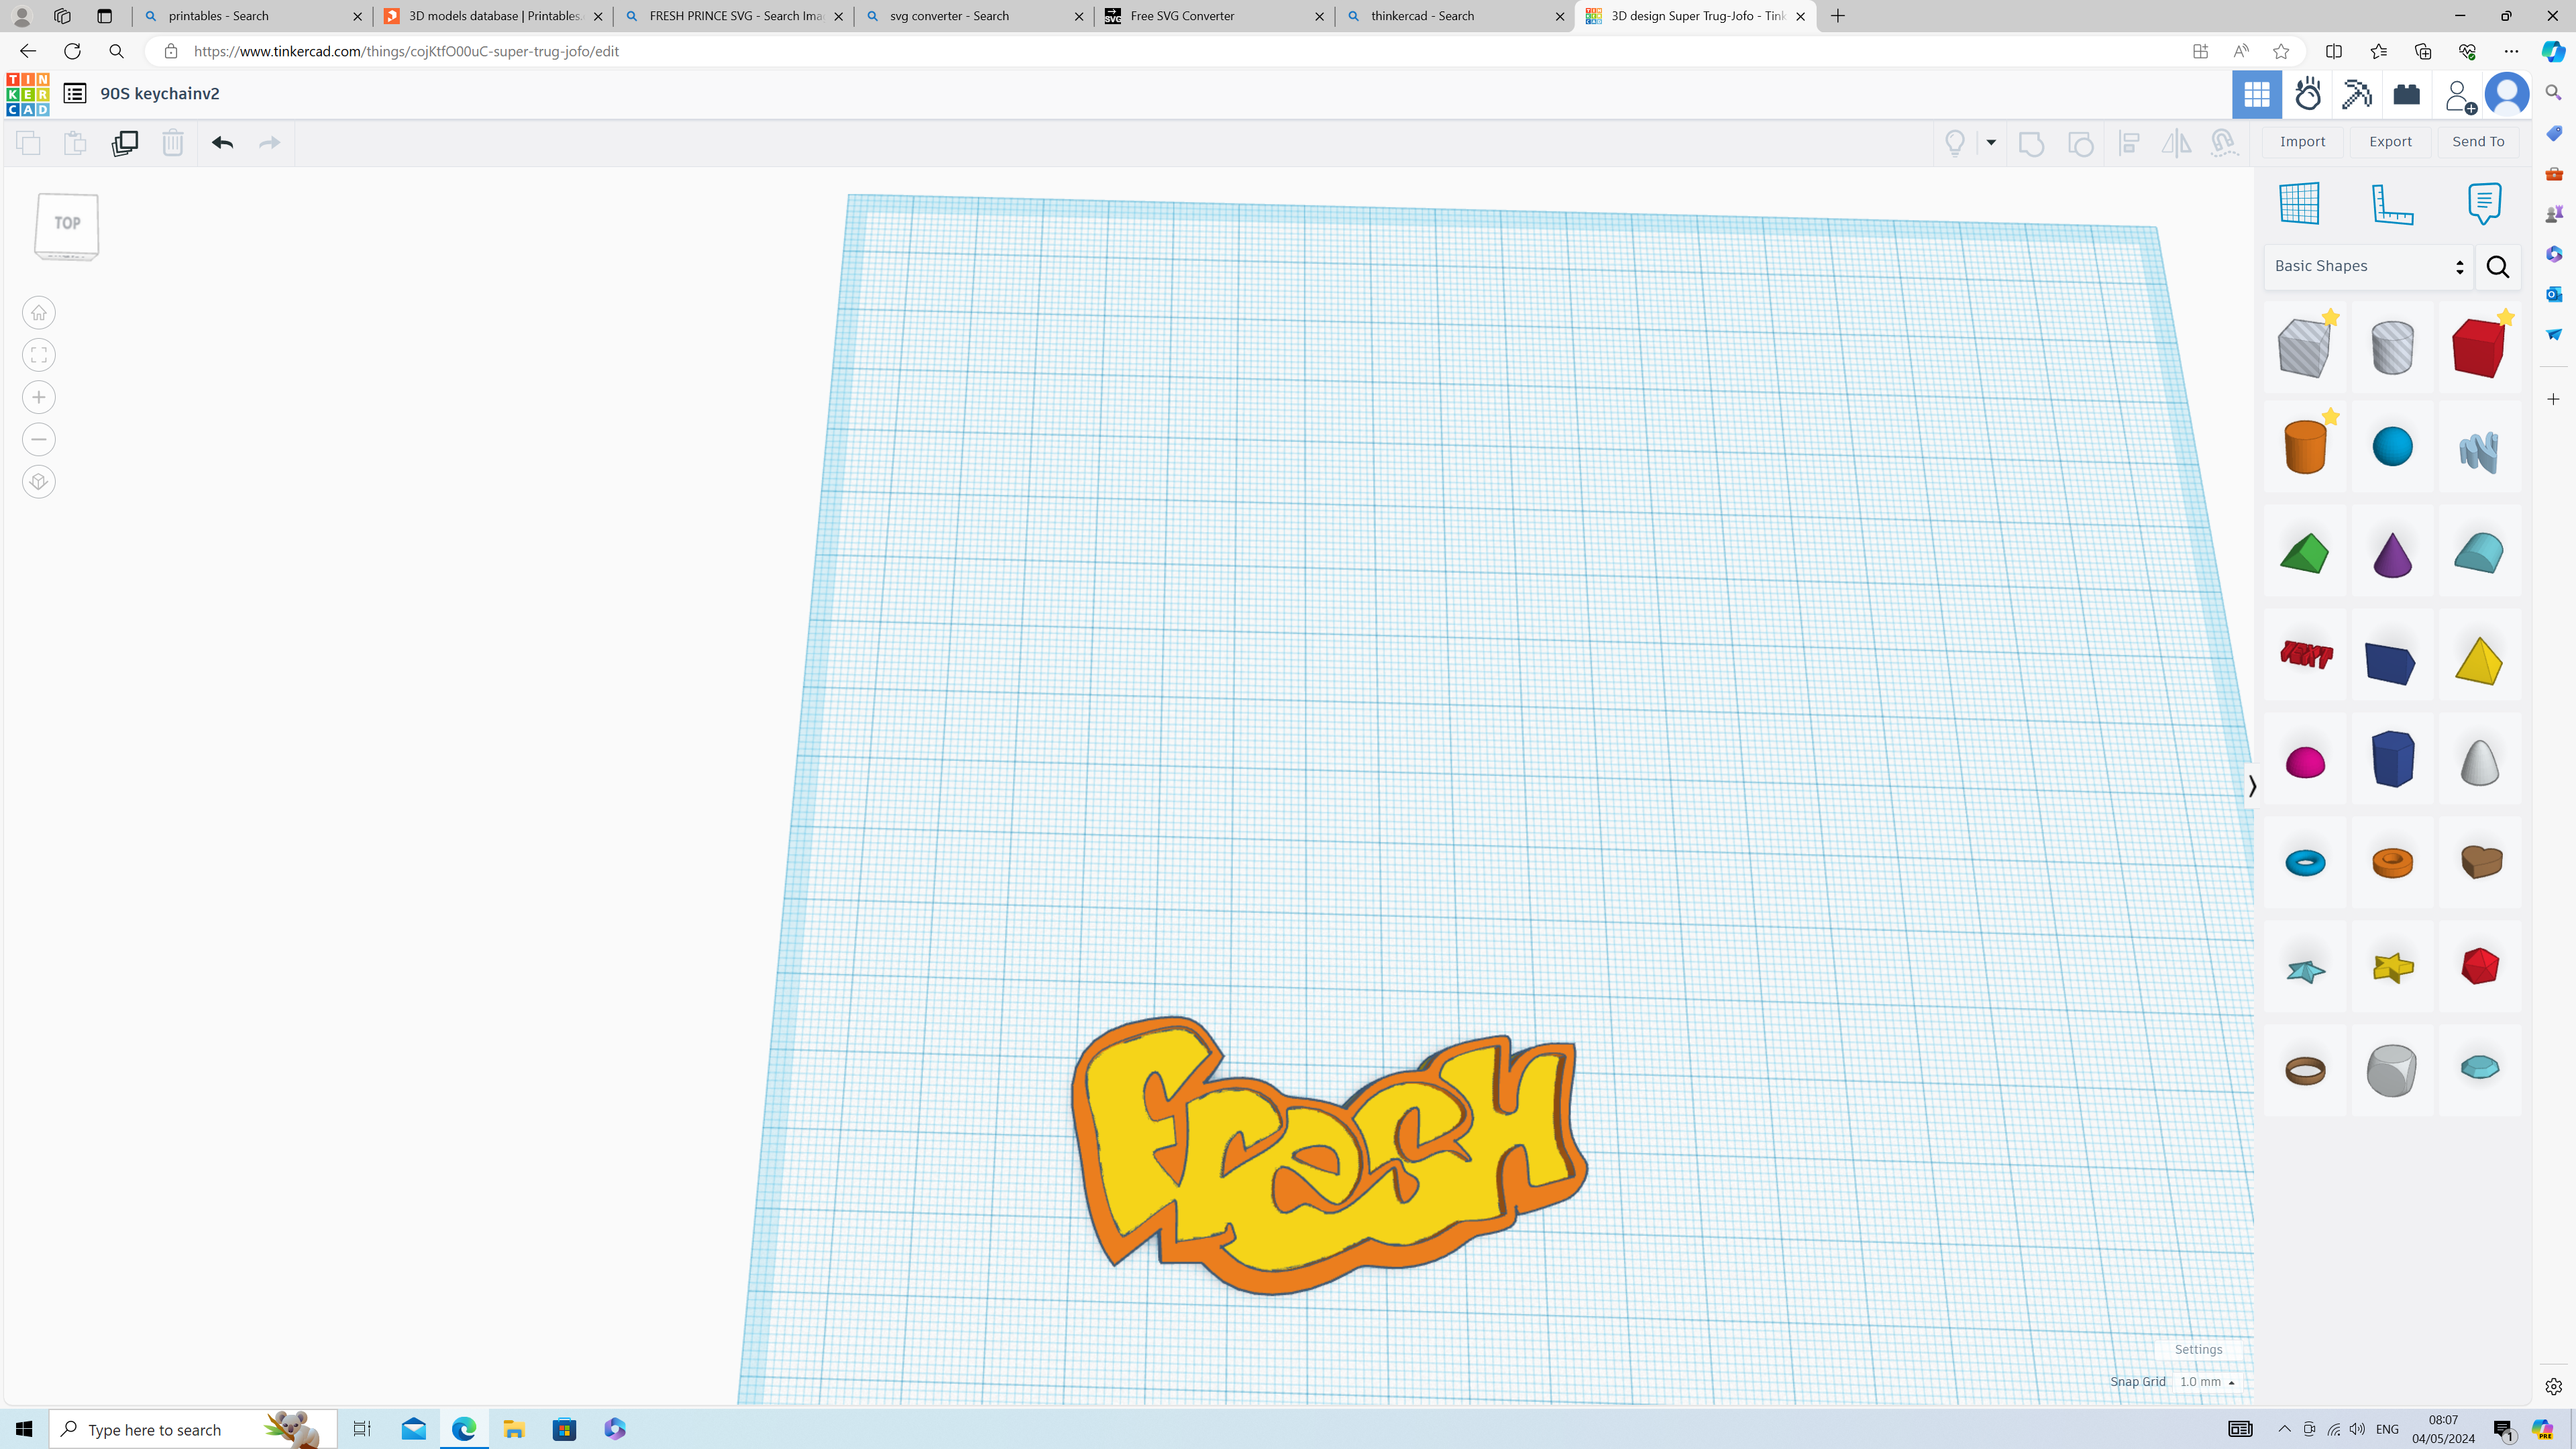Pick the blue Torus shape

click(2305, 862)
